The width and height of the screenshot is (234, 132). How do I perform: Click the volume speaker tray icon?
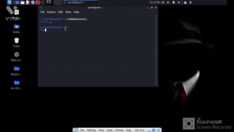[168, 3]
